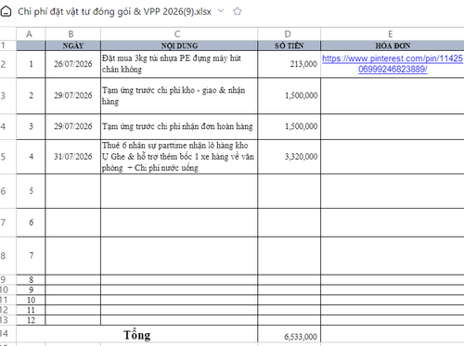Select row header 8
The width and height of the screenshot is (464, 346).
point(7,256)
